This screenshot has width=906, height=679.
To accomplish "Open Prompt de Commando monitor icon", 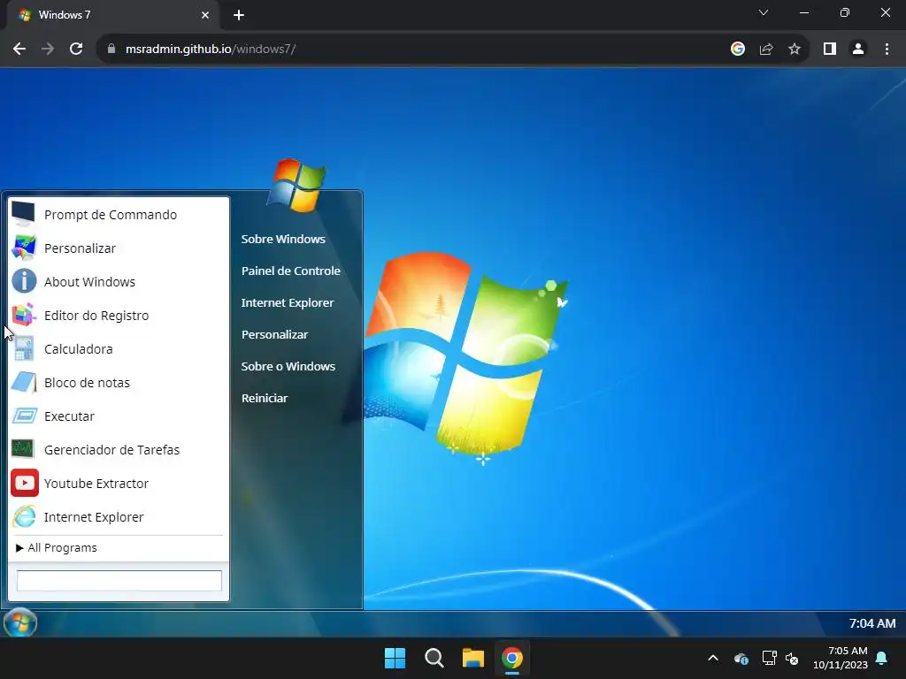I will (24, 214).
